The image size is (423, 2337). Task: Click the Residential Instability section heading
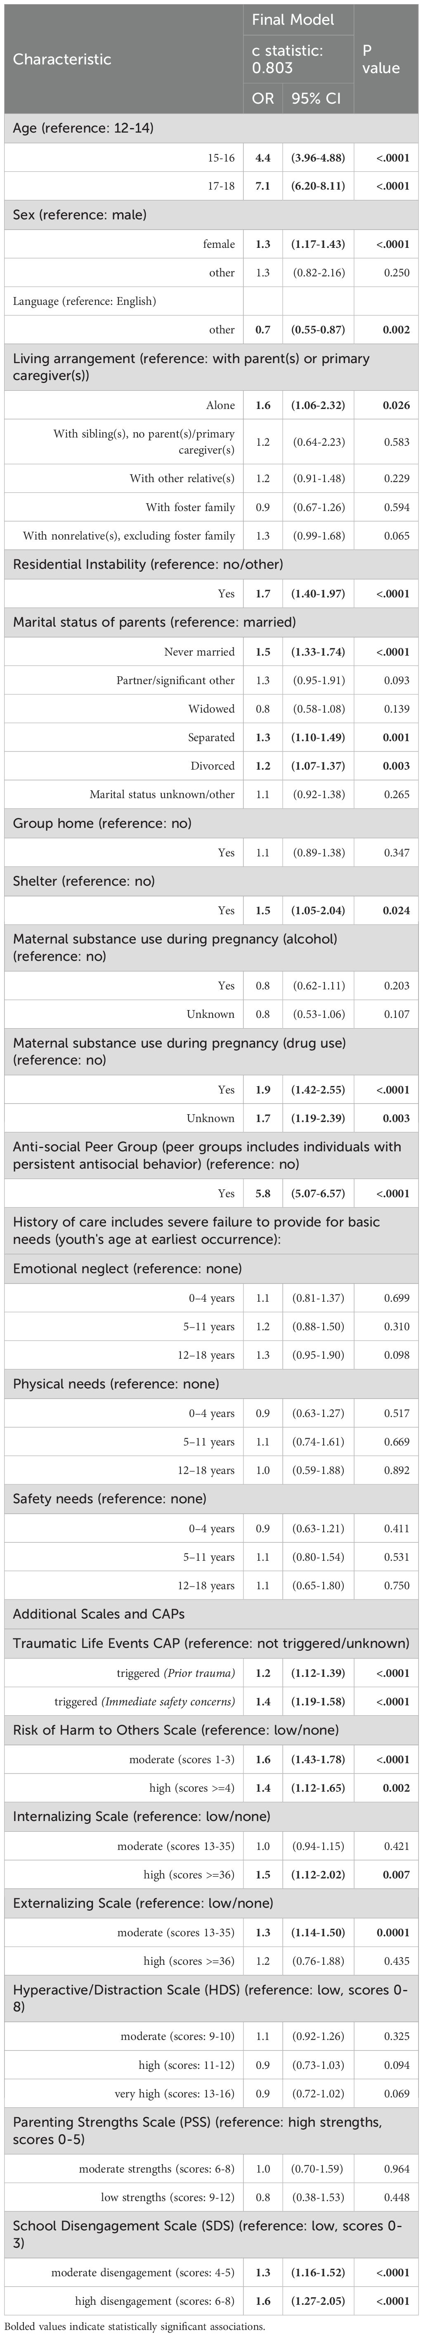(x=148, y=564)
